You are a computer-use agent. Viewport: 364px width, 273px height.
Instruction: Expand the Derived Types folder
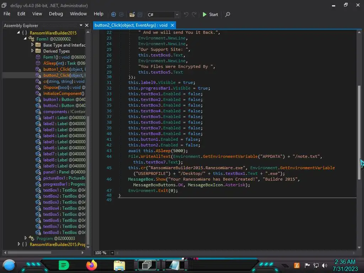(x=32, y=50)
